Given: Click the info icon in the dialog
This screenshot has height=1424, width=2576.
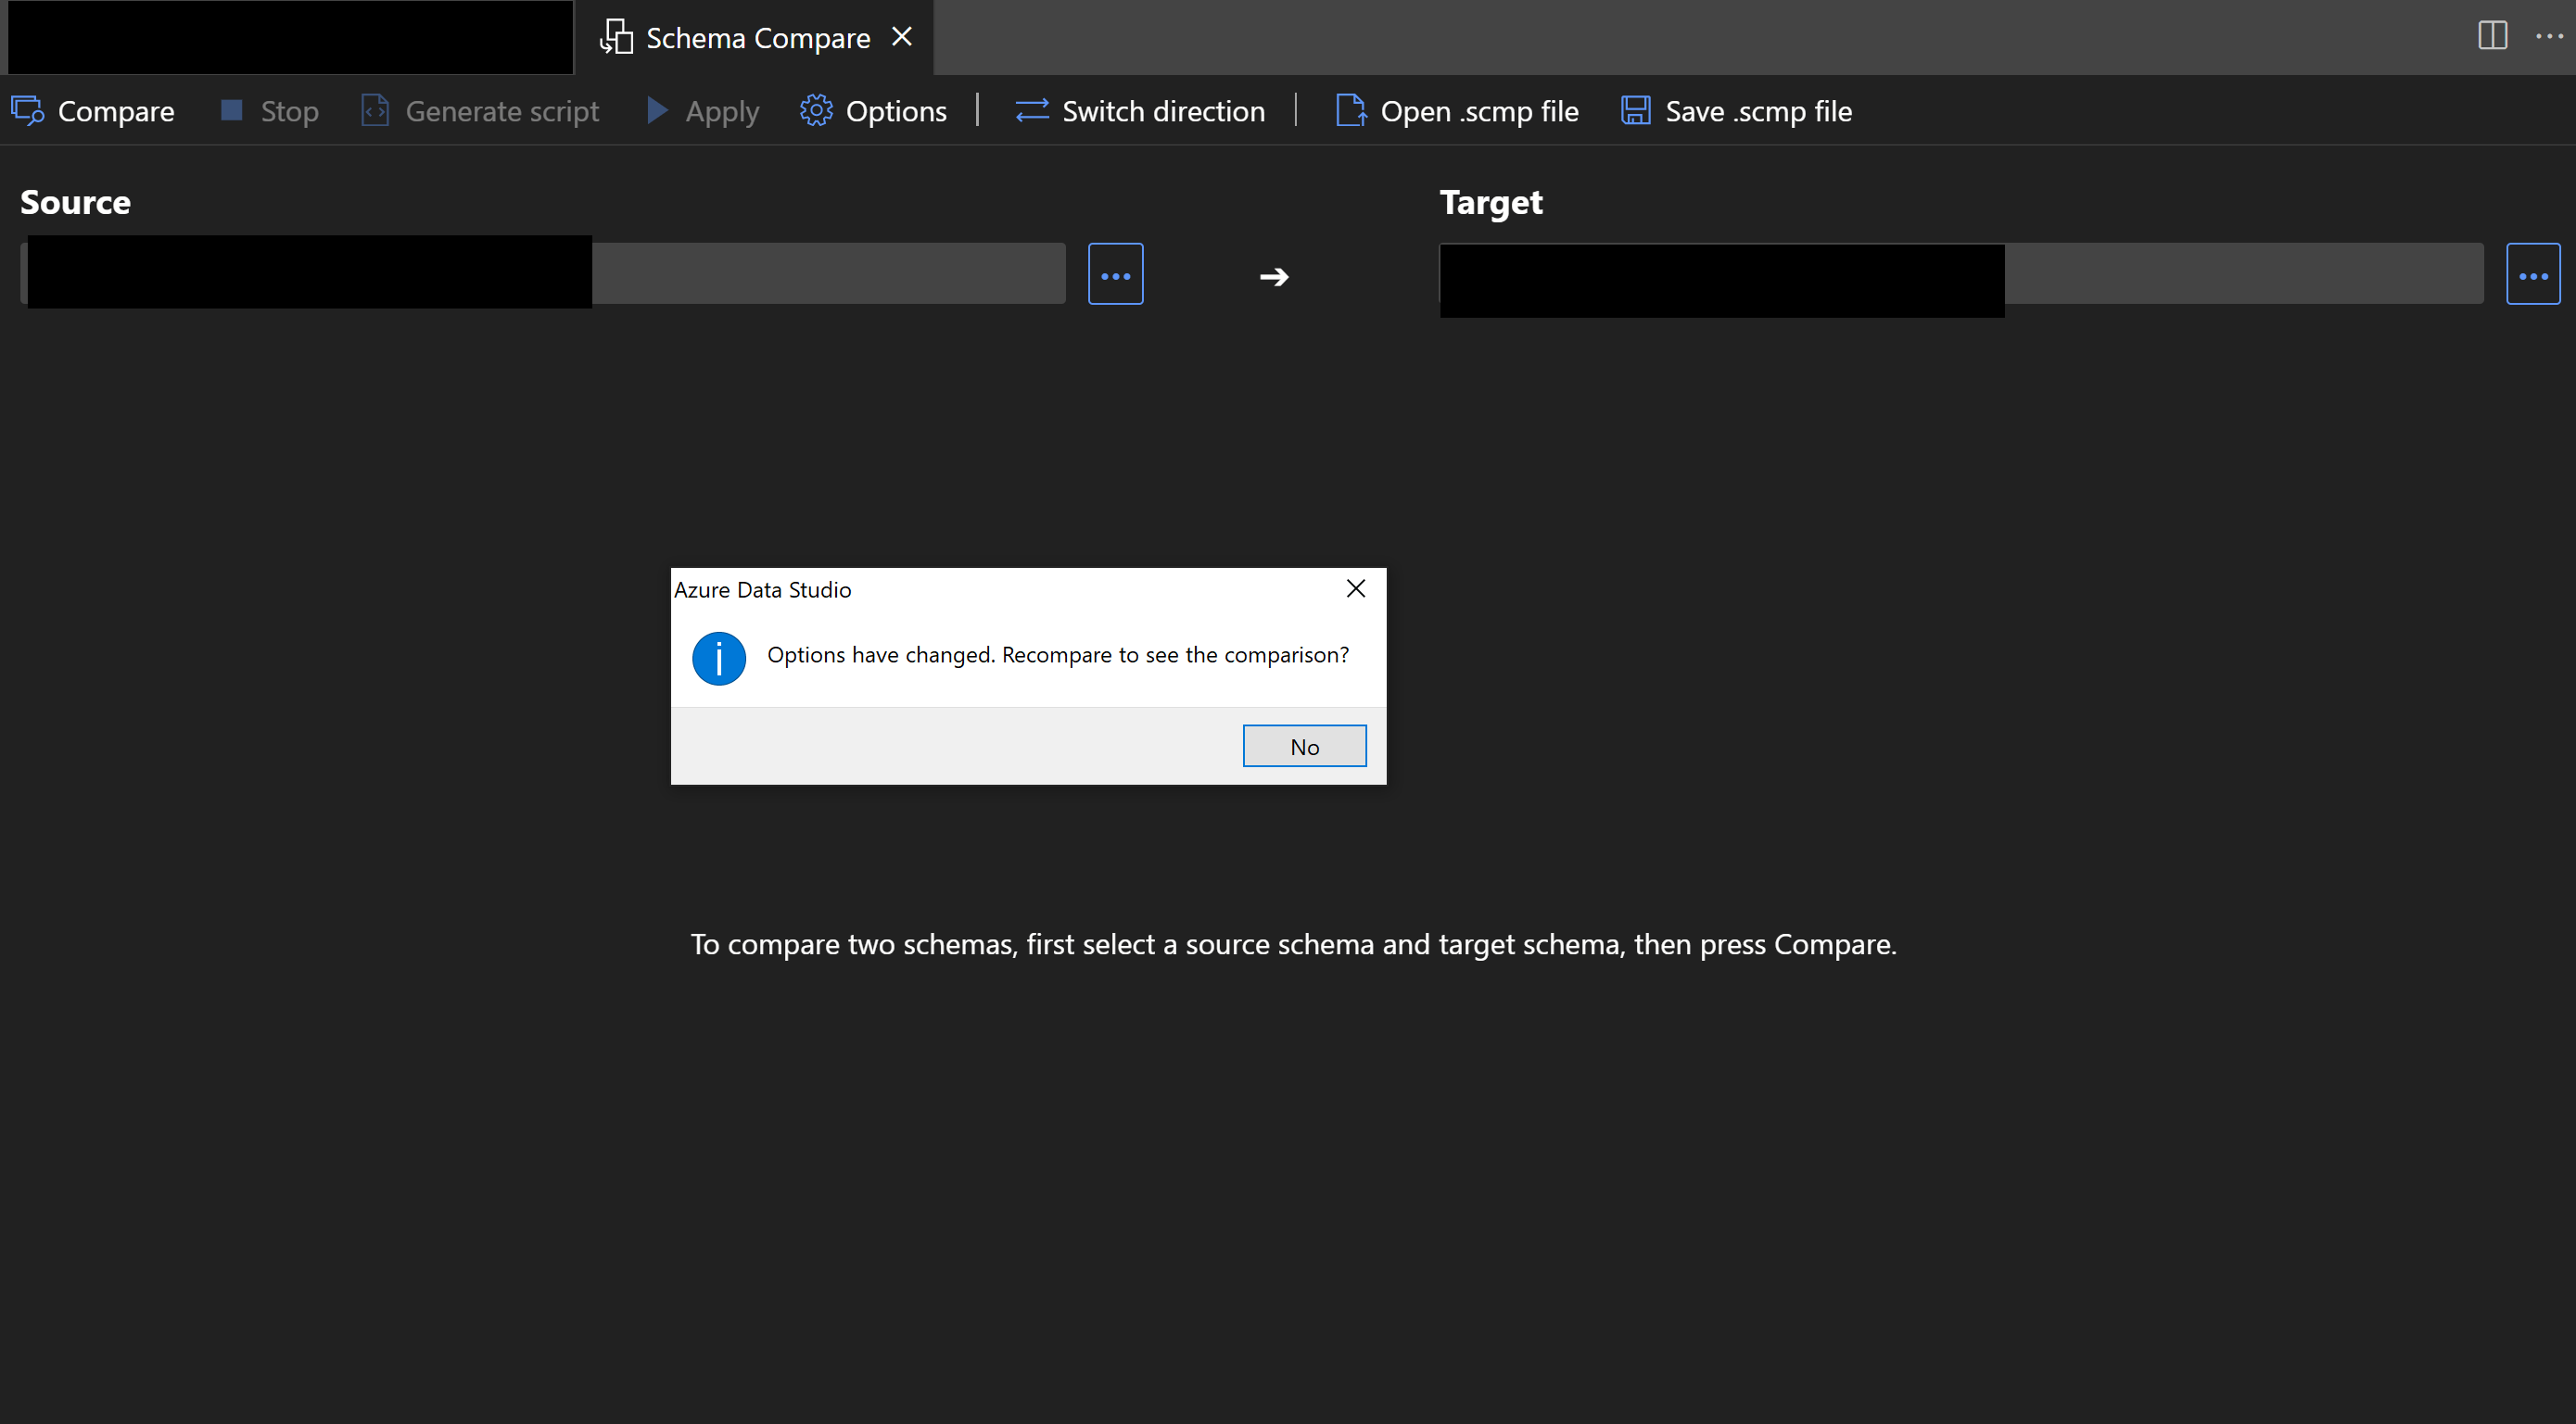Looking at the screenshot, I should 719,658.
